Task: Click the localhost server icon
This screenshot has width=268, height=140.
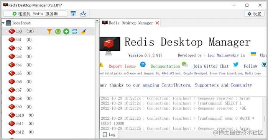Action: pyautogui.click(x=8, y=23)
